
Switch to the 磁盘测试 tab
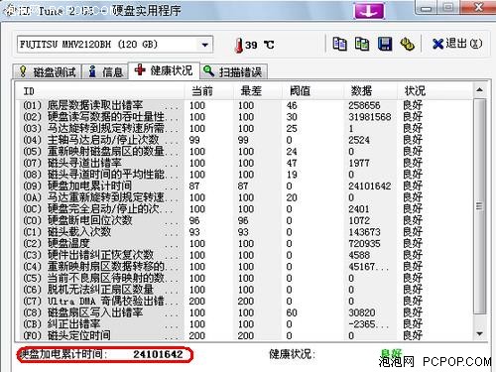coord(48,71)
